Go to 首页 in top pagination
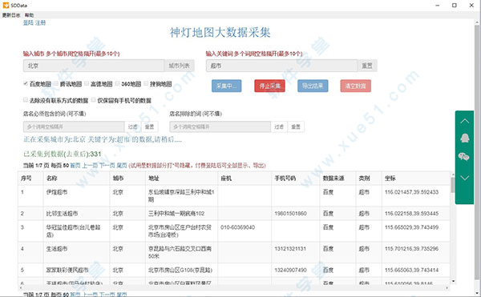This screenshot has height=297, width=481. click(x=75, y=166)
